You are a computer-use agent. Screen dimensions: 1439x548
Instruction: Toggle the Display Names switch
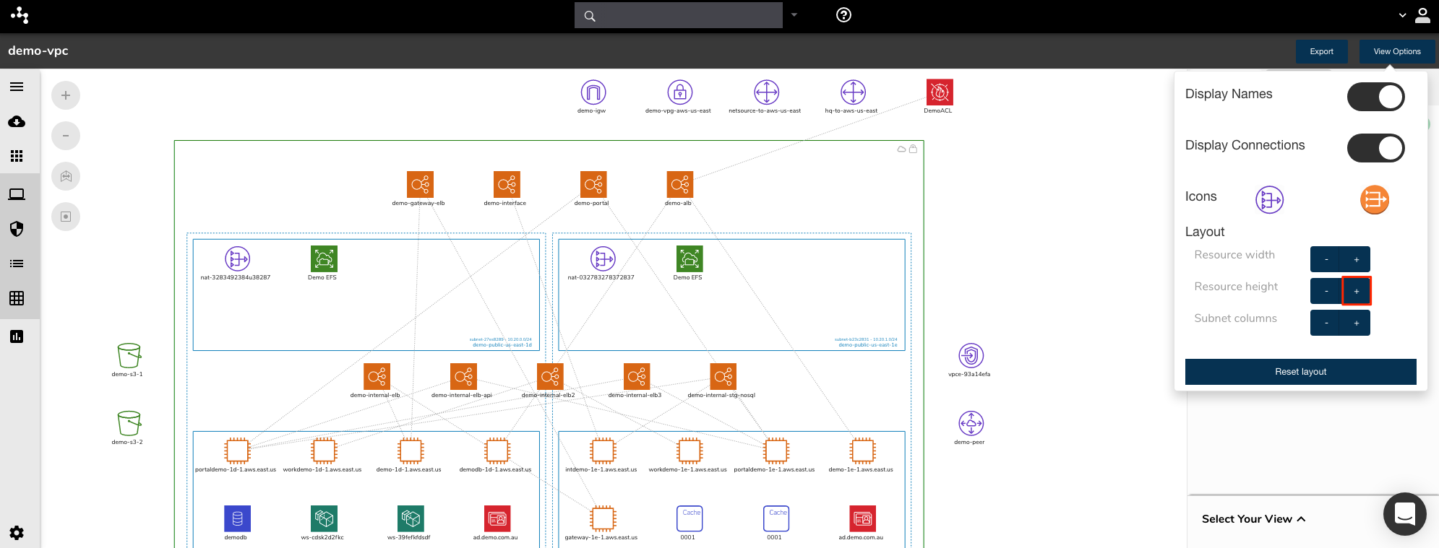pyautogui.click(x=1375, y=97)
